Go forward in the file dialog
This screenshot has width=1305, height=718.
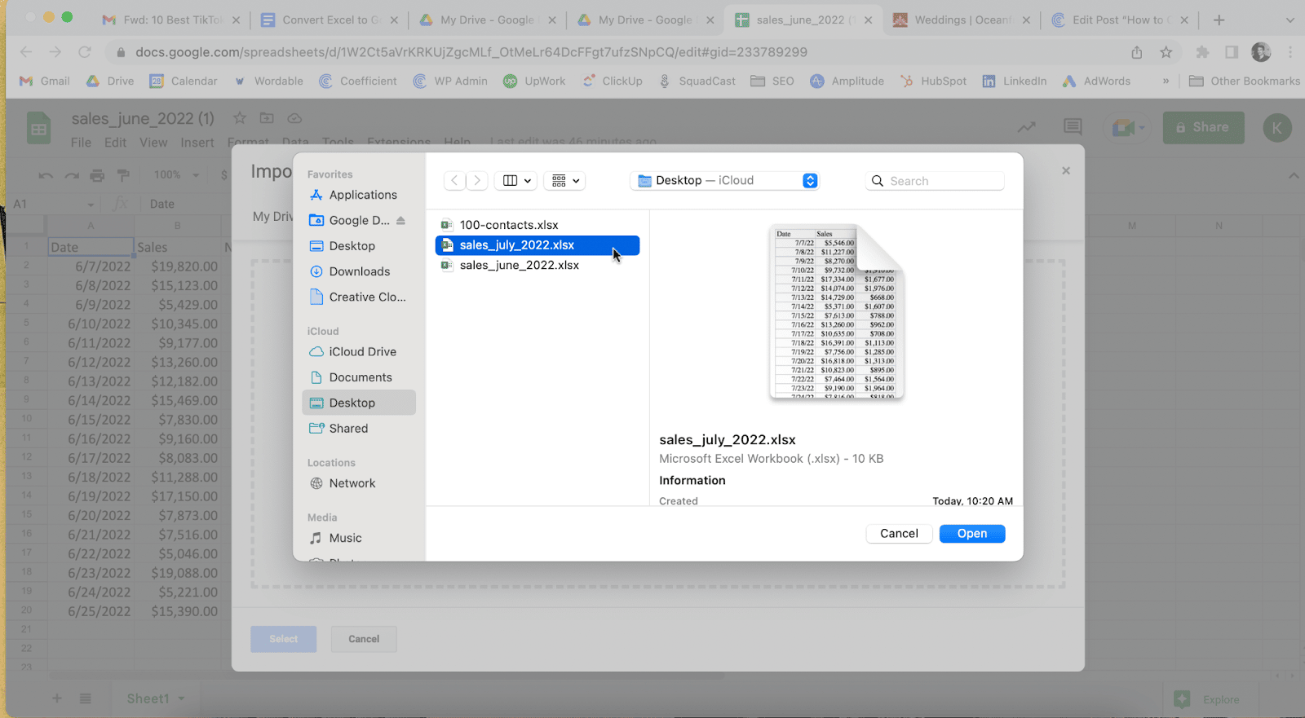(477, 181)
